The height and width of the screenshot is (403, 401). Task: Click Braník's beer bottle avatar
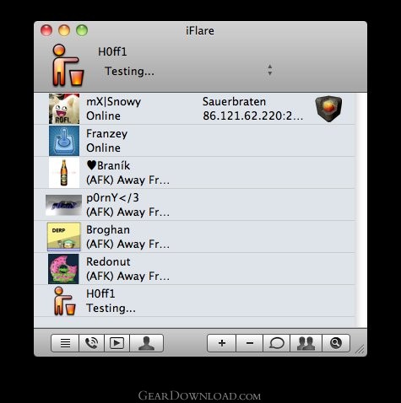64,173
